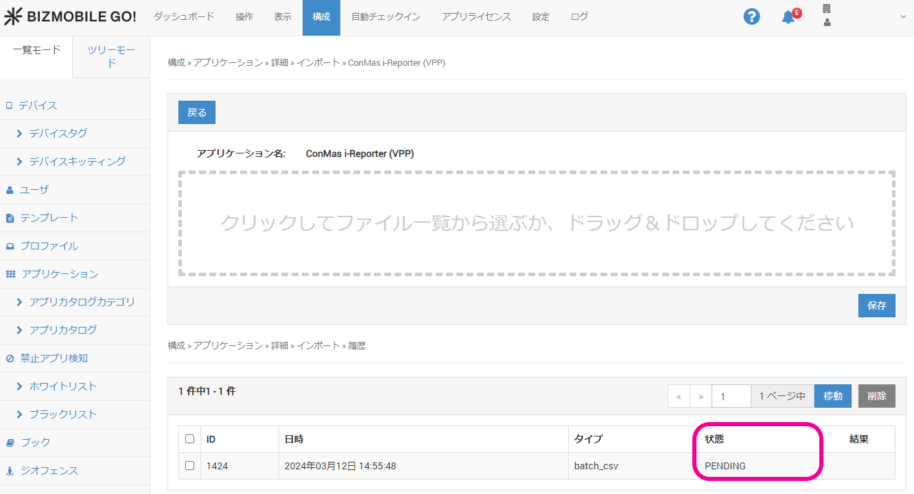Open ジオフェンス in the sidebar
Viewport: 914px width, 494px height.
click(x=49, y=471)
